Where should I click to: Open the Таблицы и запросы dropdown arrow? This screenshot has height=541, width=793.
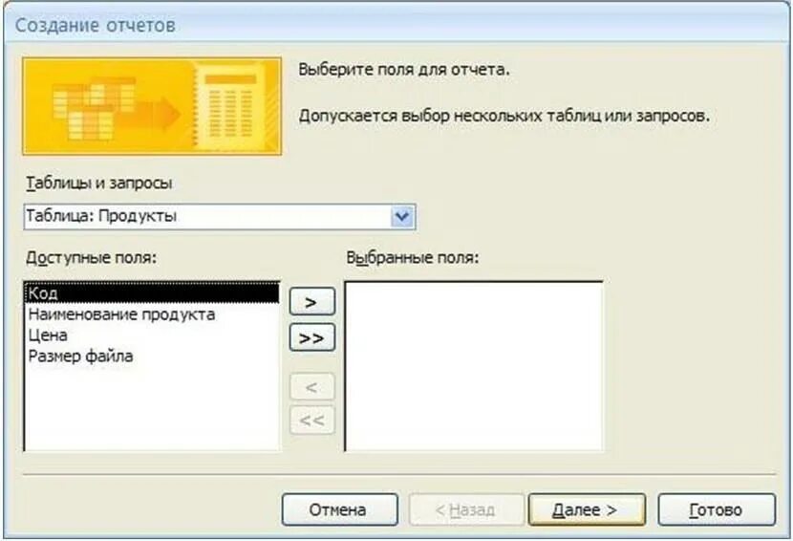[x=402, y=217]
